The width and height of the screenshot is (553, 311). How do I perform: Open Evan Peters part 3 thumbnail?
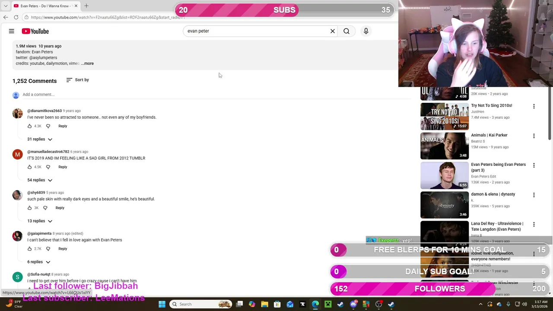445,175
